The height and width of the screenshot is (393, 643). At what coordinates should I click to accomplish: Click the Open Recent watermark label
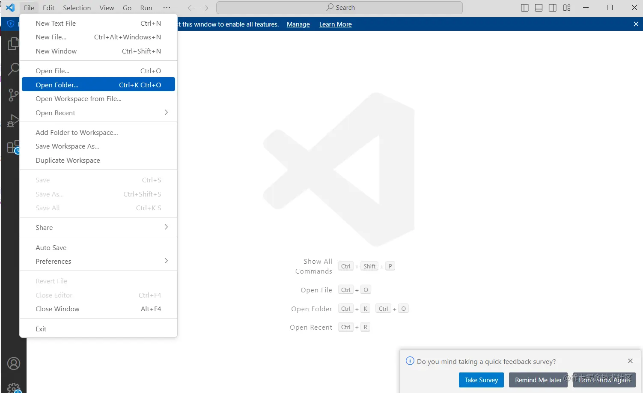coord(311,327)
